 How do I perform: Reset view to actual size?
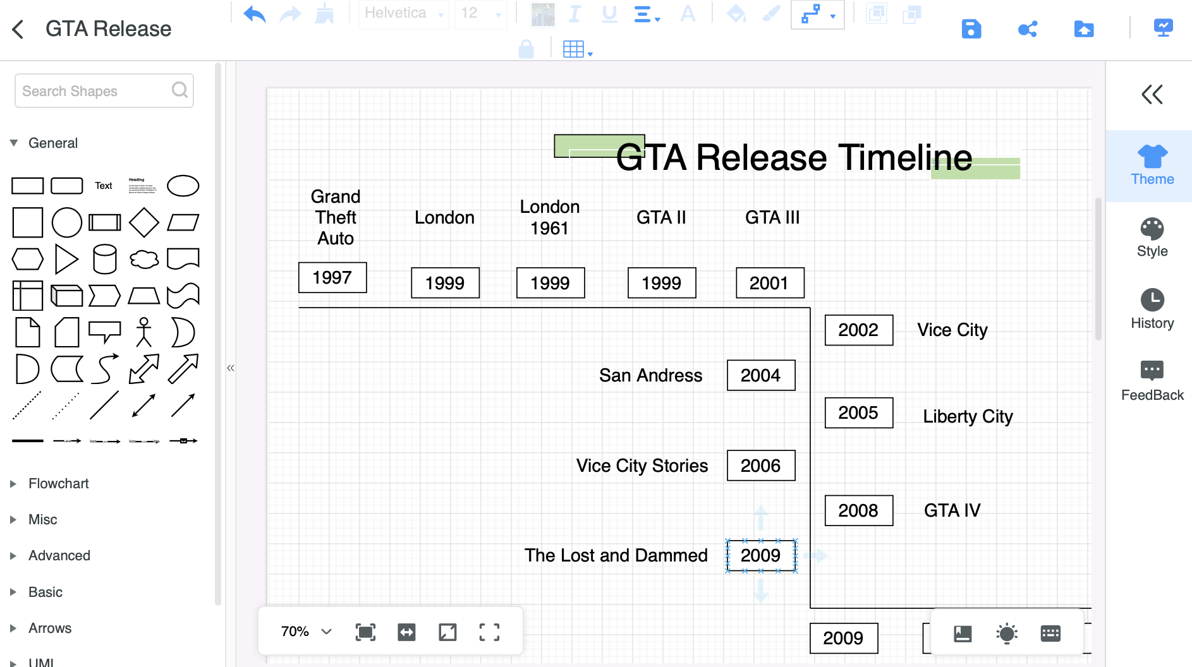[447, 632]
